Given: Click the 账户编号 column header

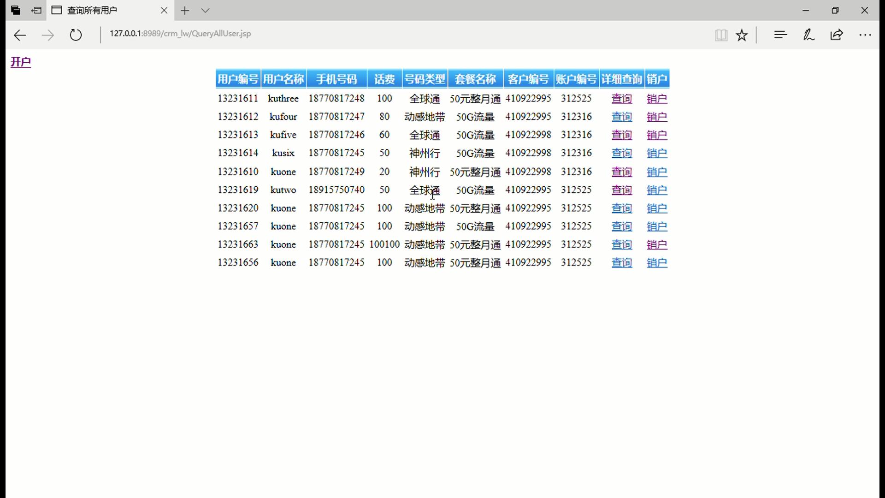Looking at the screenshot, I should [x=576, y=79].
